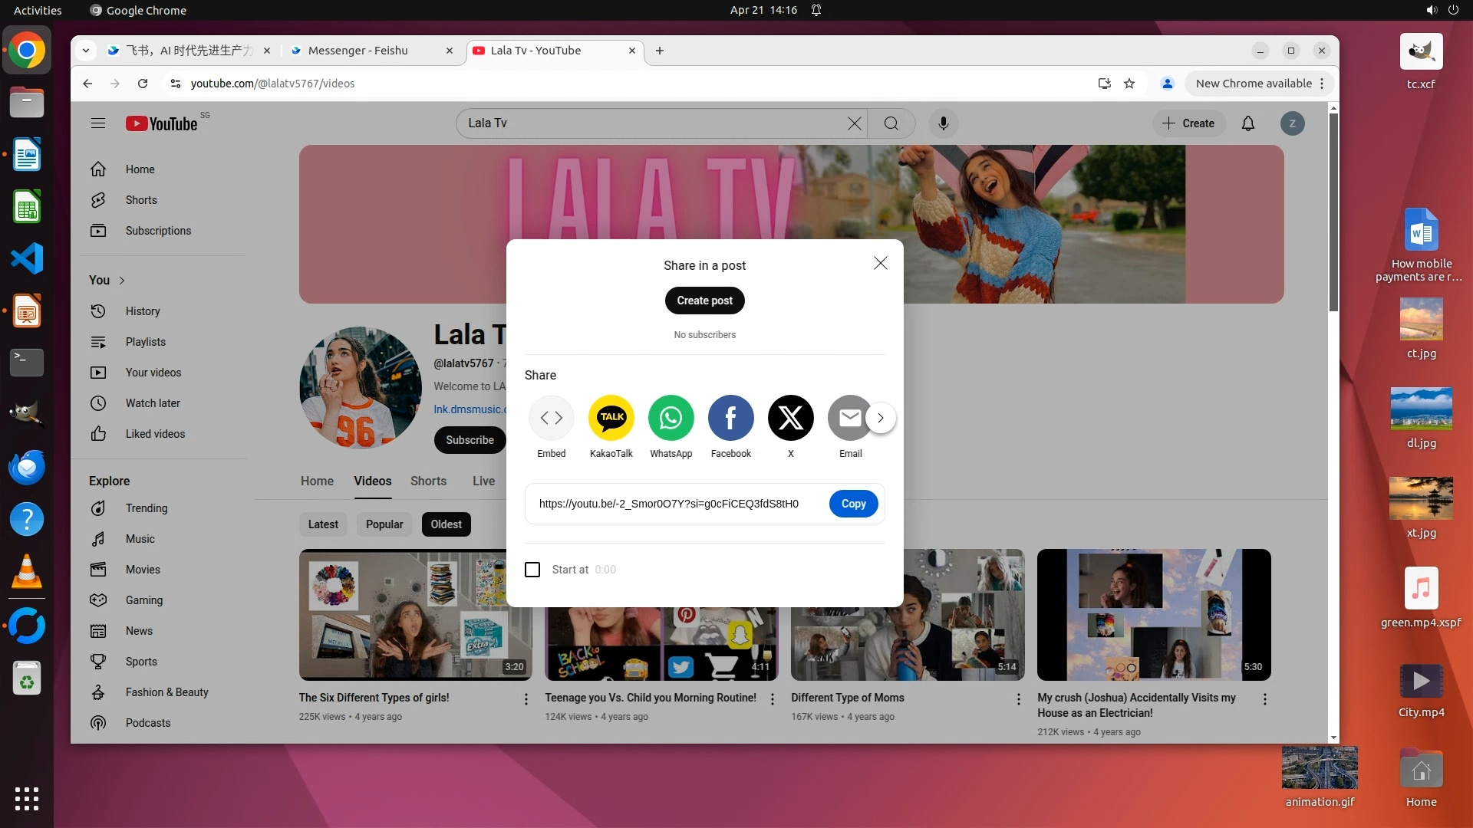The image size is (1473, 828).
Task: Expand the You section chevron
Action: tap(122, 281)
